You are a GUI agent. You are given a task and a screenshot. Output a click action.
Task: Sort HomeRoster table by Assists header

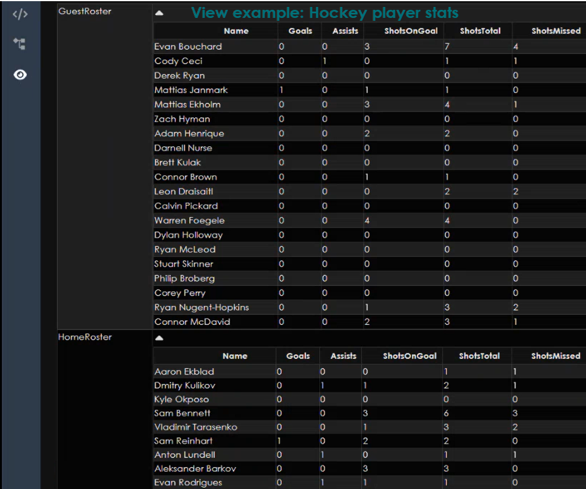click(344, 356)
